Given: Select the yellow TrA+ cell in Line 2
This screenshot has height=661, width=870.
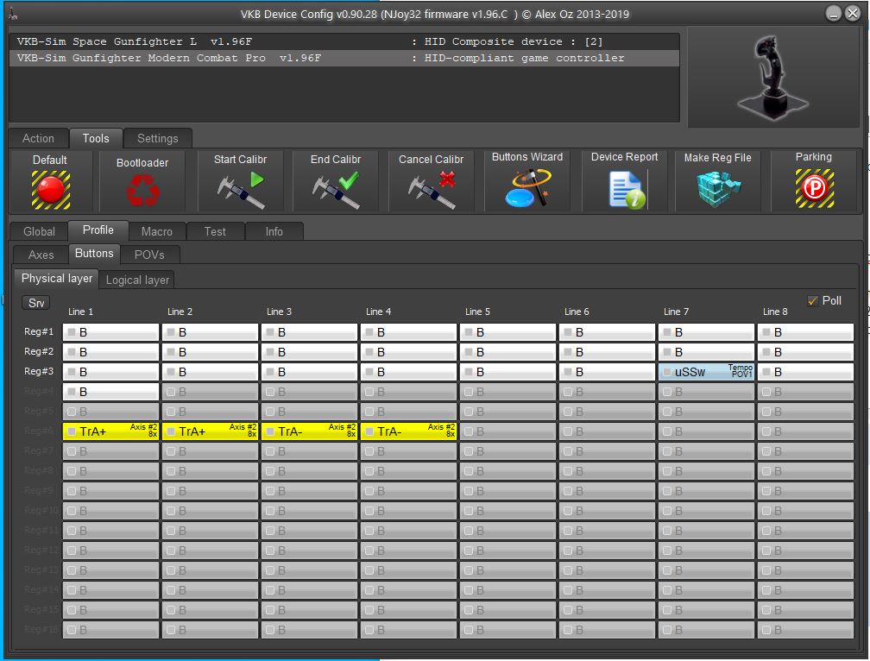Looking at the screenshot, I should [x=211, y=431].
